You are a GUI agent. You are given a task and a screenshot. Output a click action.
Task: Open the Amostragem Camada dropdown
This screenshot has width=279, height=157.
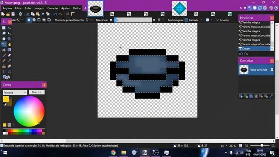pyautogui.click(x=201, y=20)
